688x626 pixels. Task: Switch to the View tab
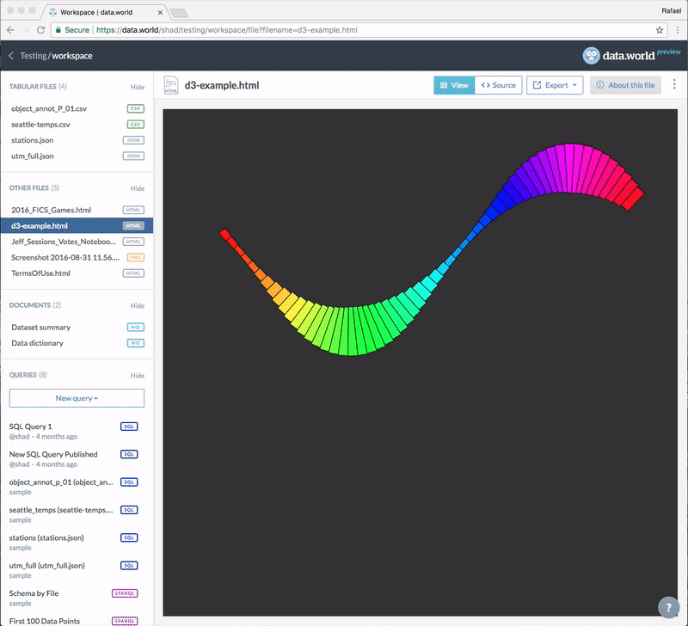[454, 85]
